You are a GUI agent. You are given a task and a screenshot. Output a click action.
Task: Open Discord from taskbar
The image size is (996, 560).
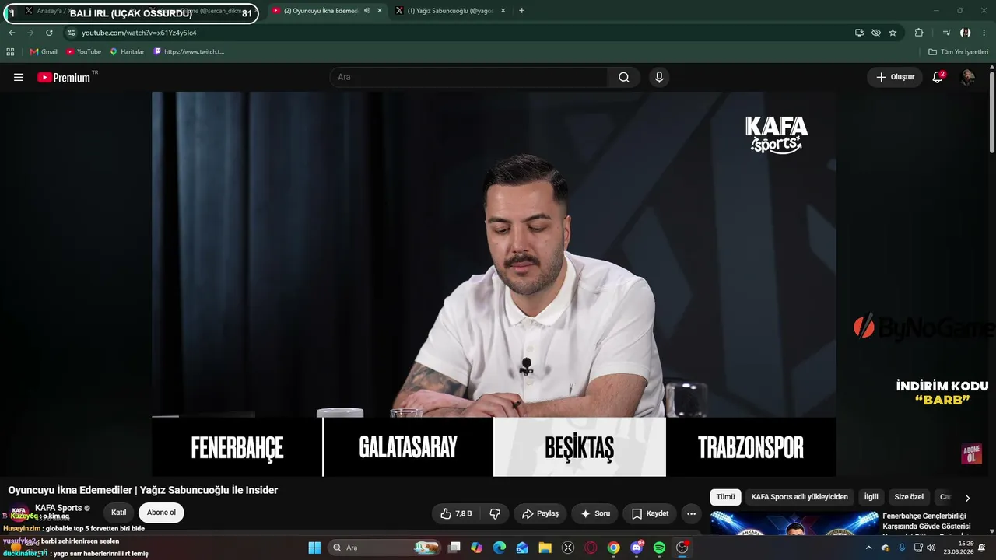pos(637,548)
